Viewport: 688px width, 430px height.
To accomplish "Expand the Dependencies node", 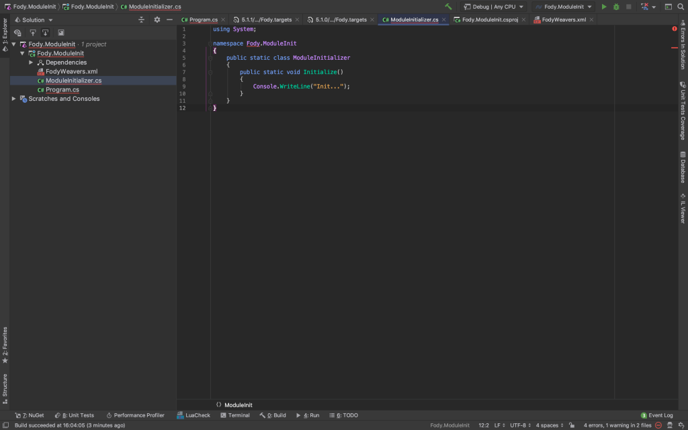I will click(31, 62).
